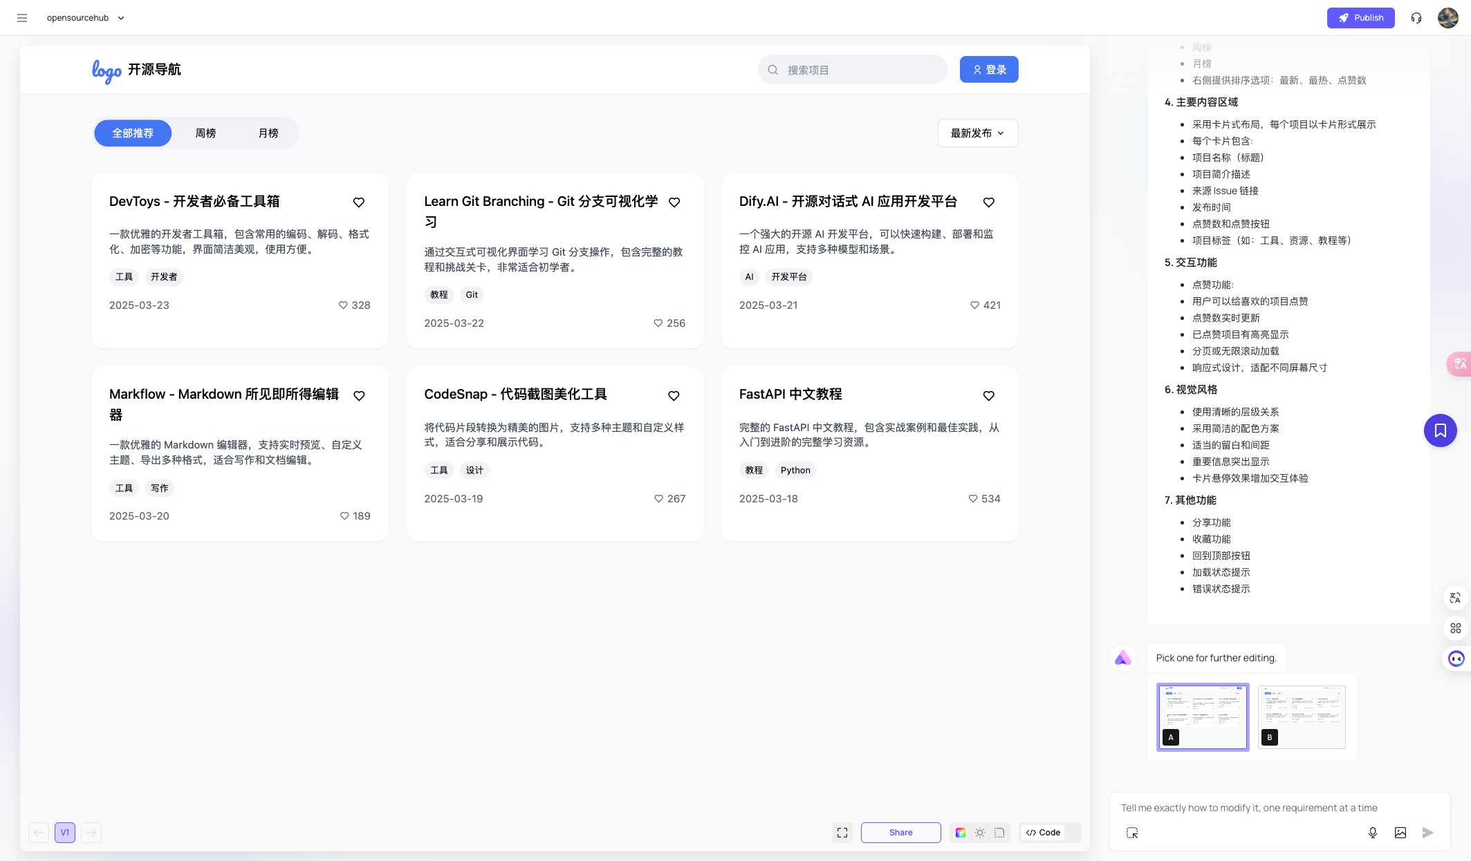
Task: Click the Git tag on Learn Git Branching
Action: 472,295
